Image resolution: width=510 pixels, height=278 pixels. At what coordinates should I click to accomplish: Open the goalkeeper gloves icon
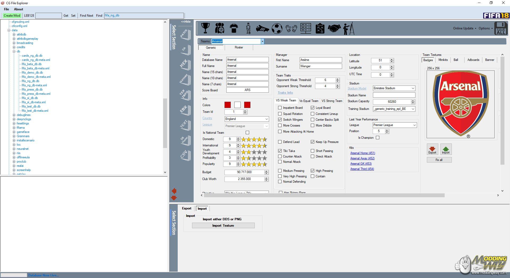pyautogui.click(x=291, y=28)
